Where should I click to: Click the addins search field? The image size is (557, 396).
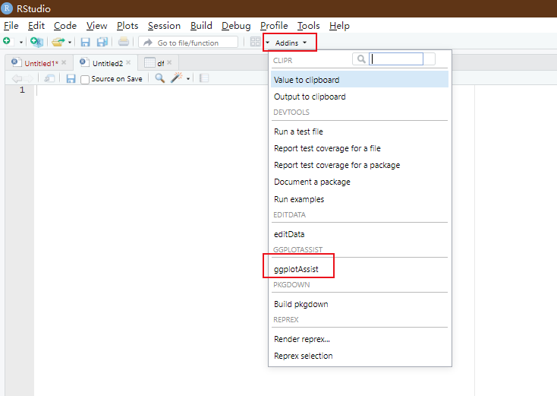[x=395, y=59]
